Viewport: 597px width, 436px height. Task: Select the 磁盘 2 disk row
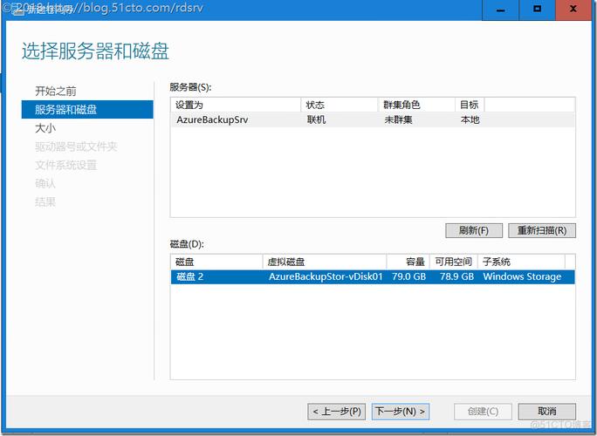373,276
